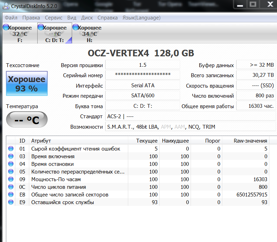Select row Оставшийся срок службы

[138, 202]
